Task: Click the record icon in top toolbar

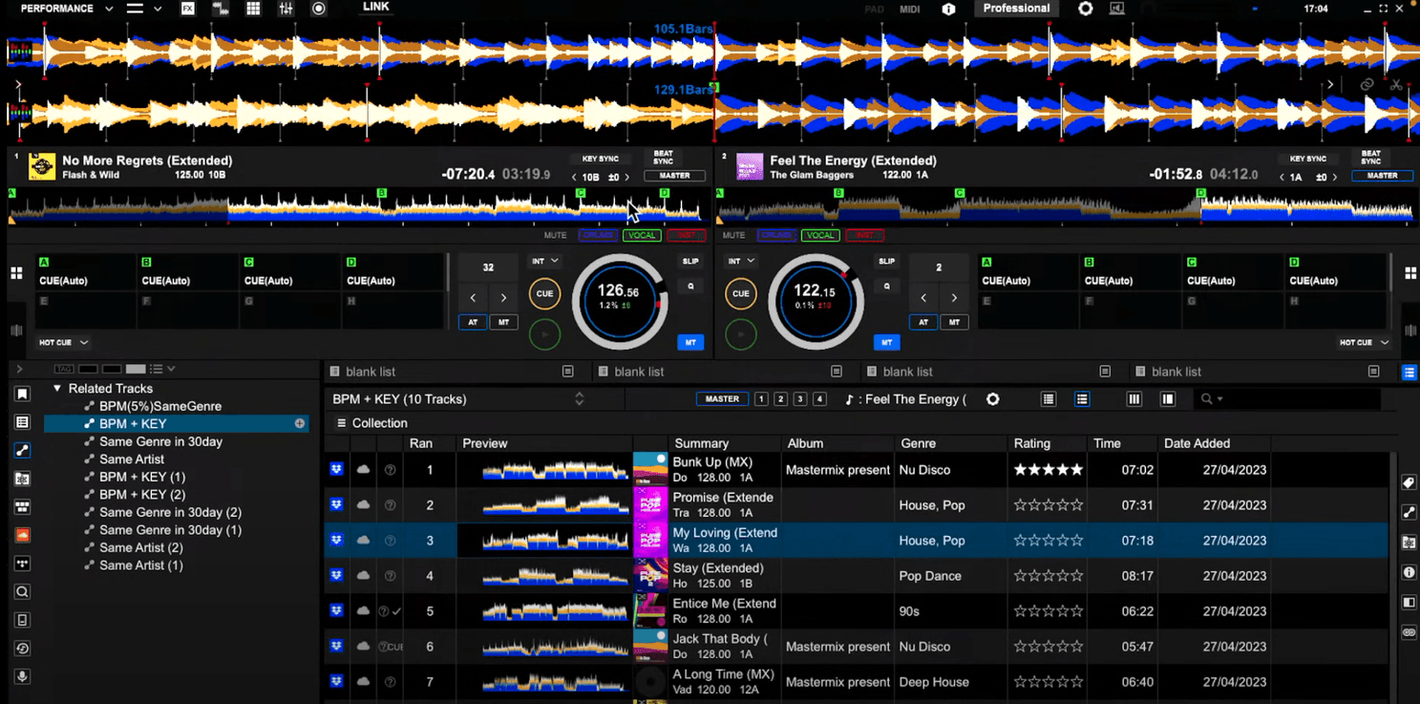Action: coord(319,9)
